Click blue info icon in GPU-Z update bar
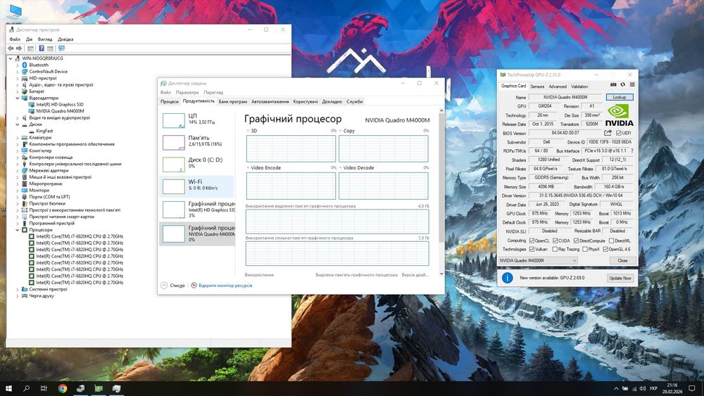Image resolution: width=704 pixels, height=396 pixels. (507, 278)
